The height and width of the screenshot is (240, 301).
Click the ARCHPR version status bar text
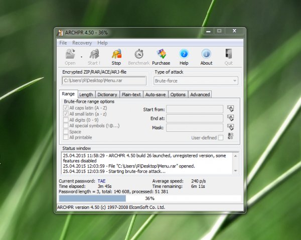click(111, 207)
